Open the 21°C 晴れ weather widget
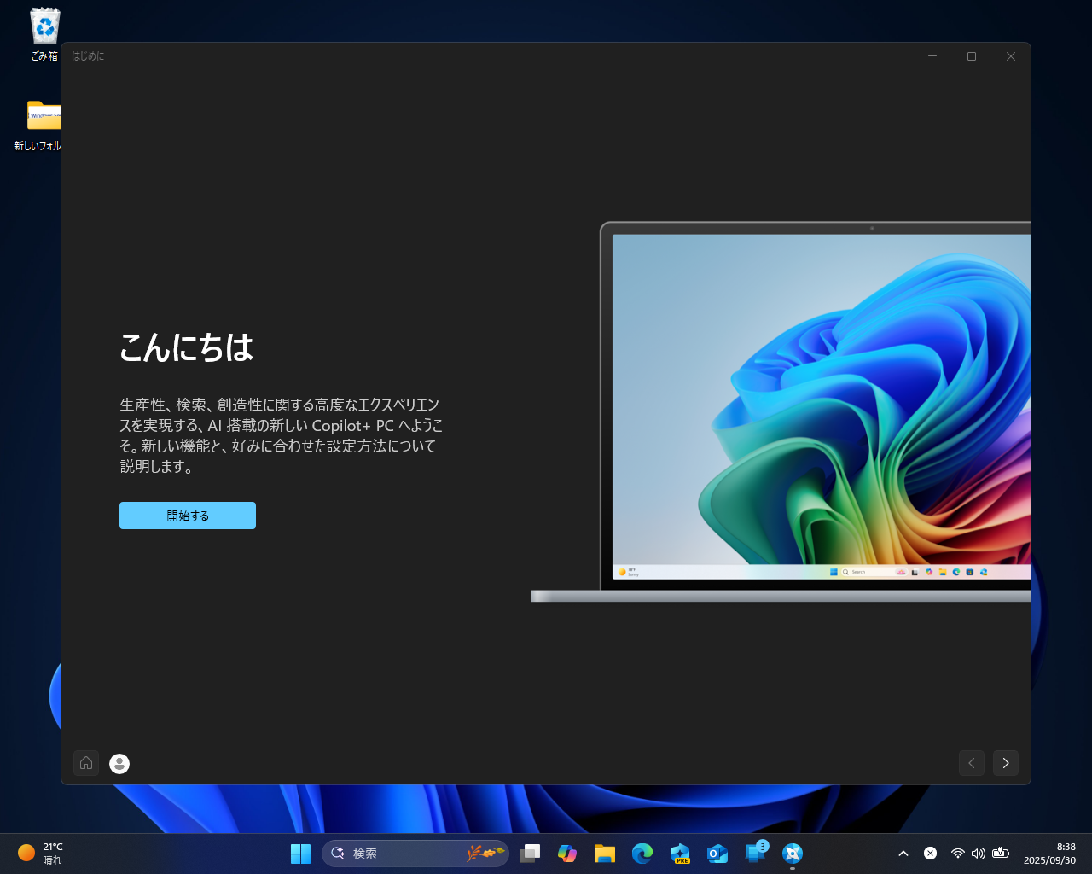The height and width of the screenshot is (874, 1092). point(40,853)
